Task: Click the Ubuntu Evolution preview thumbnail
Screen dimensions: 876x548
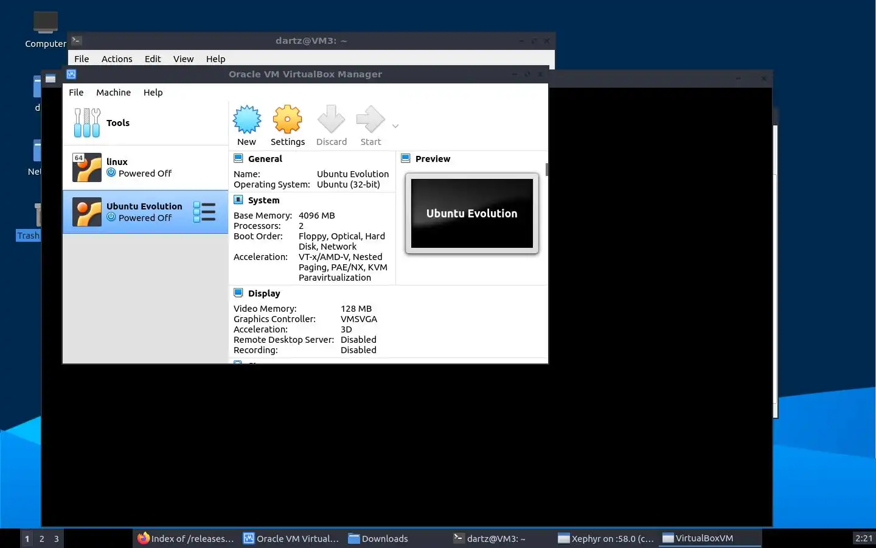Action: [x=472, y=213]
